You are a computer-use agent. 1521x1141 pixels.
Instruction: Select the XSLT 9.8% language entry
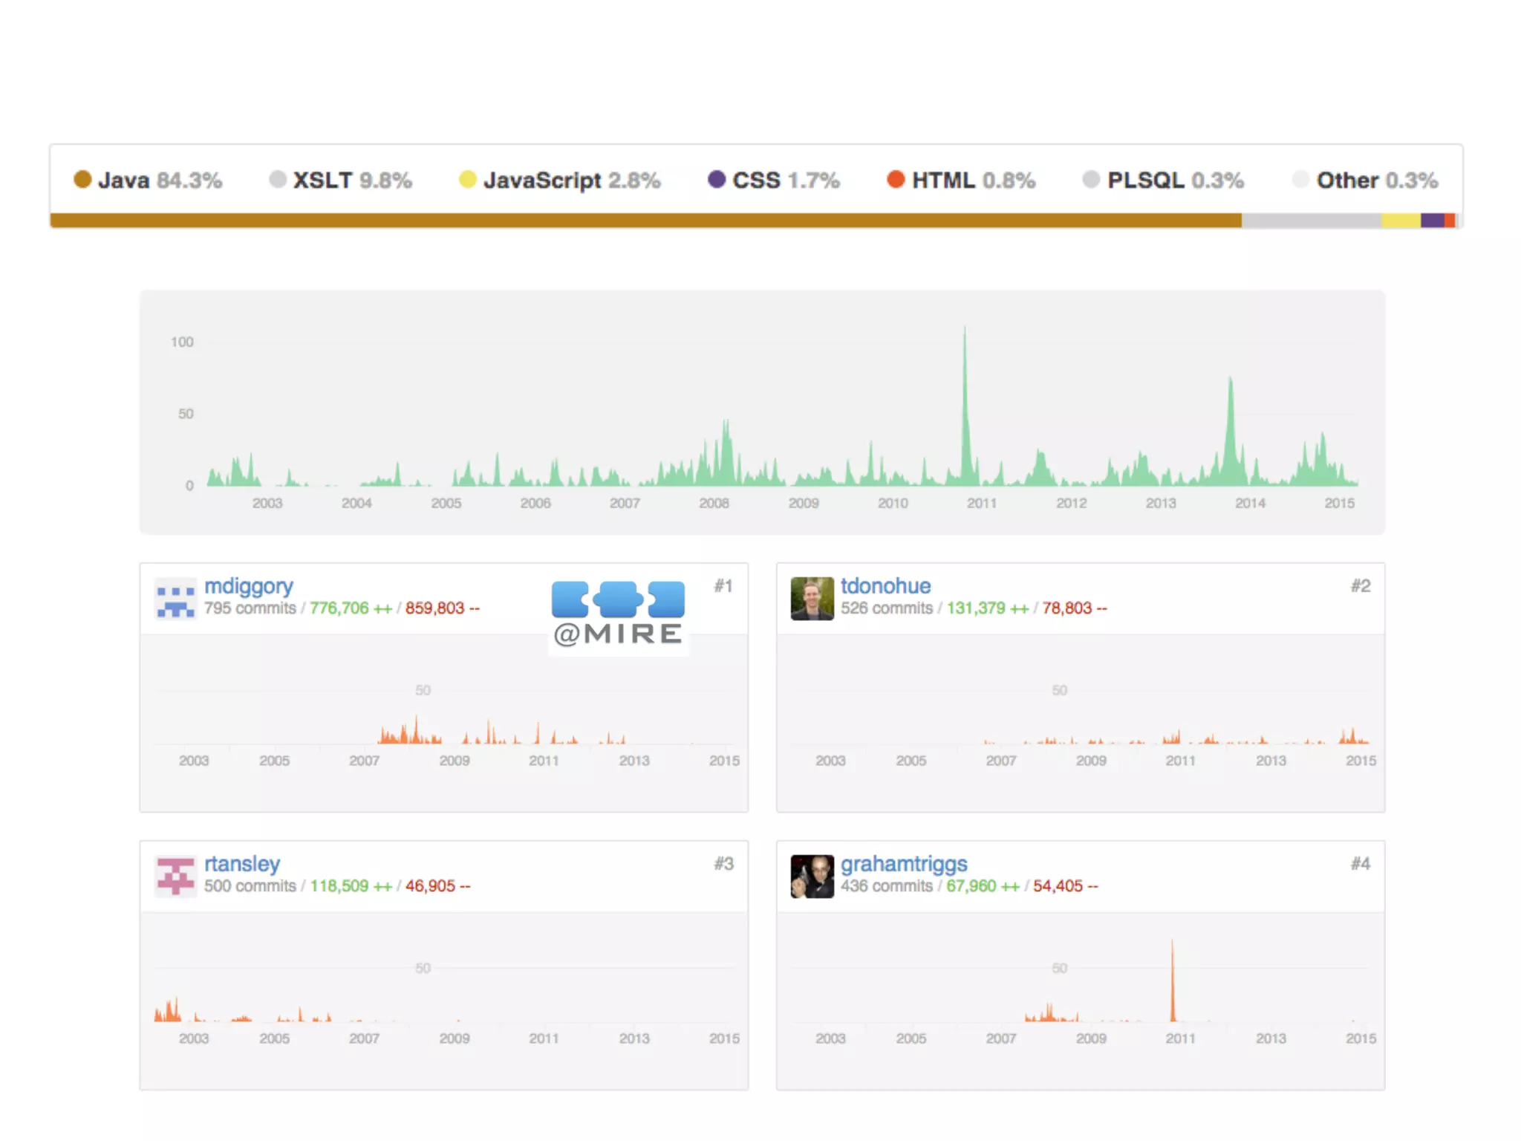click(x=341, y=181)
